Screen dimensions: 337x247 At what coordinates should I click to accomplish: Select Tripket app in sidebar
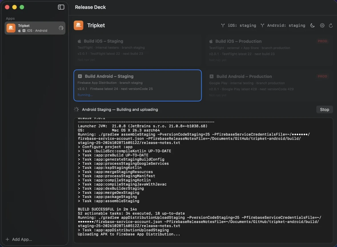35,28
